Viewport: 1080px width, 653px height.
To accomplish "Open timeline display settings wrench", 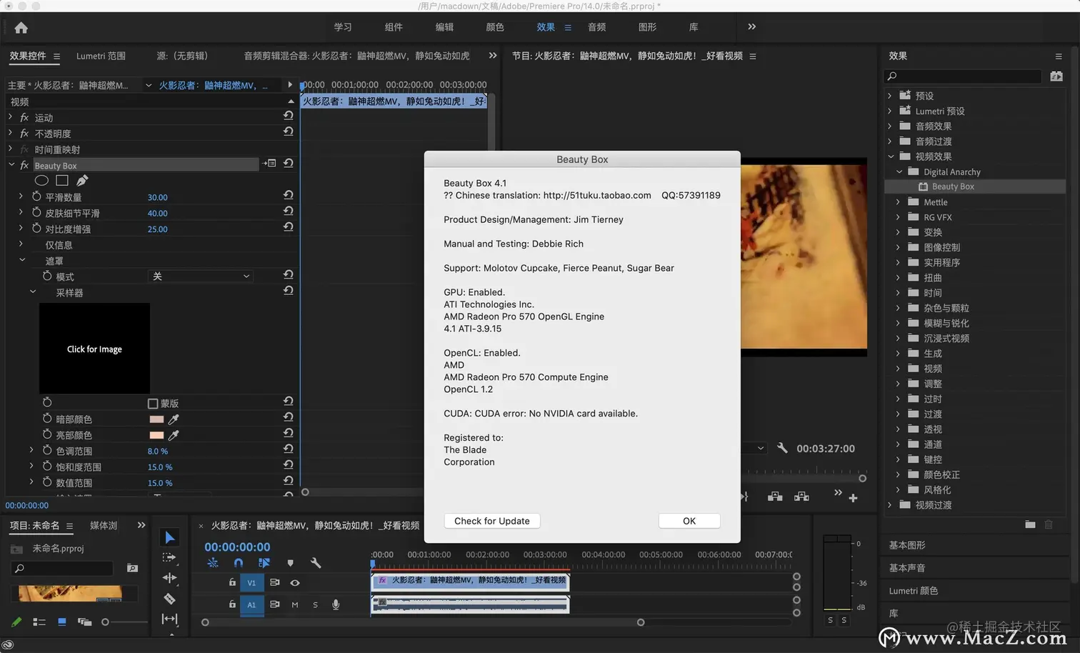I will pos(316,563).
